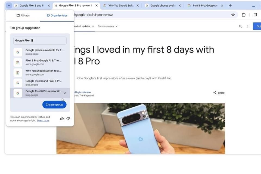Open a new tab with plus button
The width and height of the screenshot is (261, 174).
pos(230,5)
